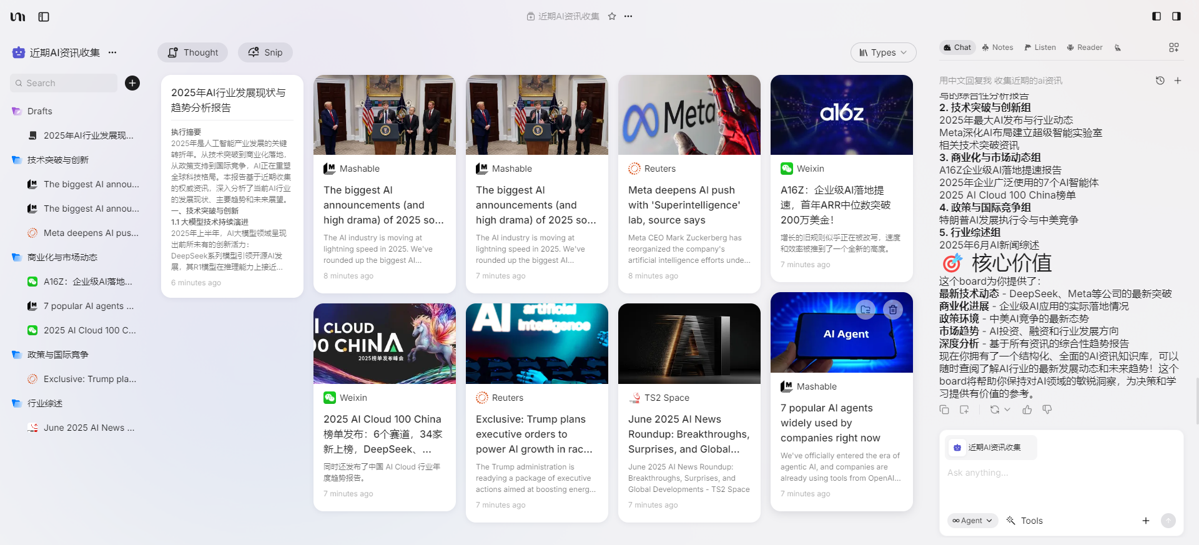The height and width of the screenshot is (545, 1199).
Task: Open the Agent mode dropdown
Action: point(972,521)
